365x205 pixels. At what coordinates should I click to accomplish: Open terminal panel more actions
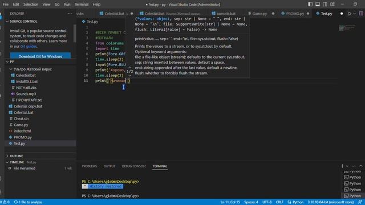(354, 166)
